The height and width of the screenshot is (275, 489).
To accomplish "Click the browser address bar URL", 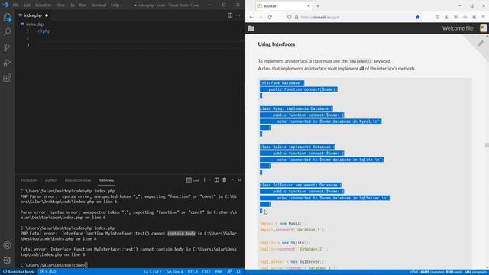I will [320, 17].
